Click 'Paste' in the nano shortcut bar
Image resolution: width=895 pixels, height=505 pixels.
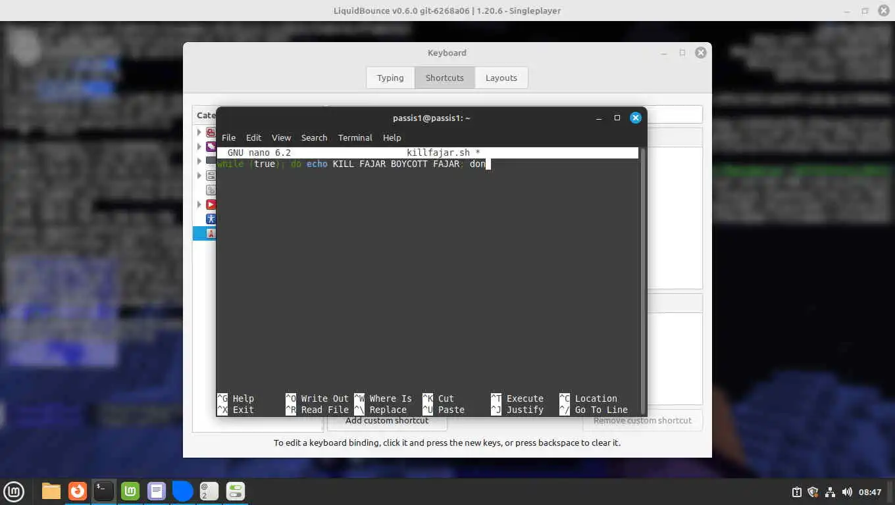pos(451,410)
